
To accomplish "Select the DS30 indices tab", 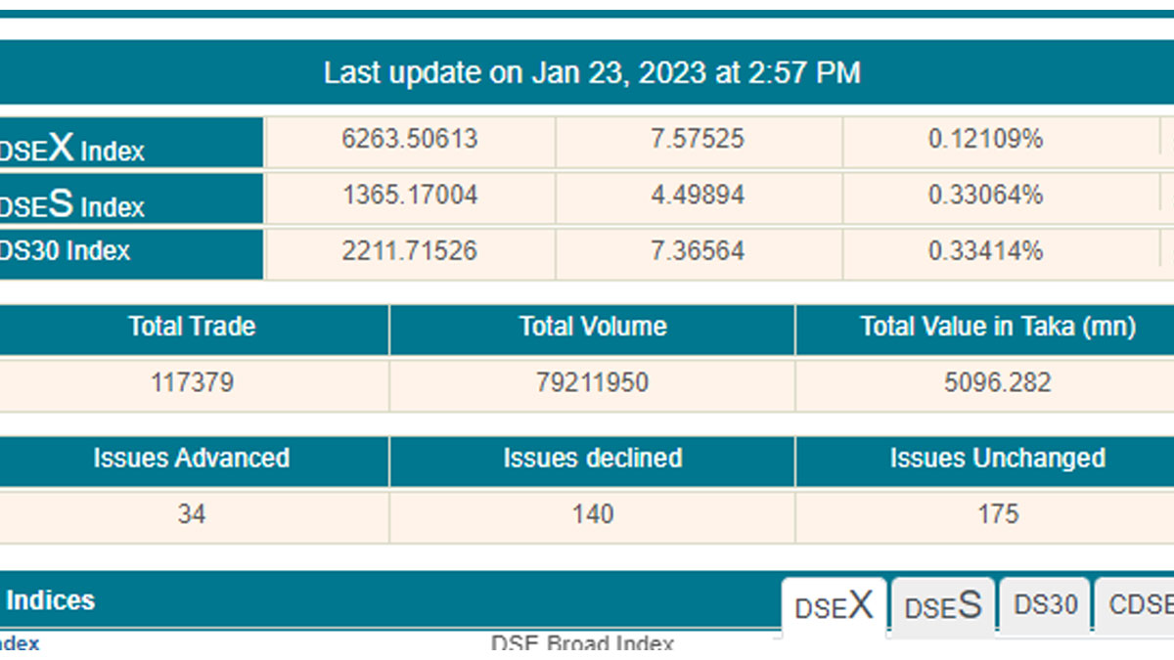I will pyautogui.click(x=1045, y=605).
